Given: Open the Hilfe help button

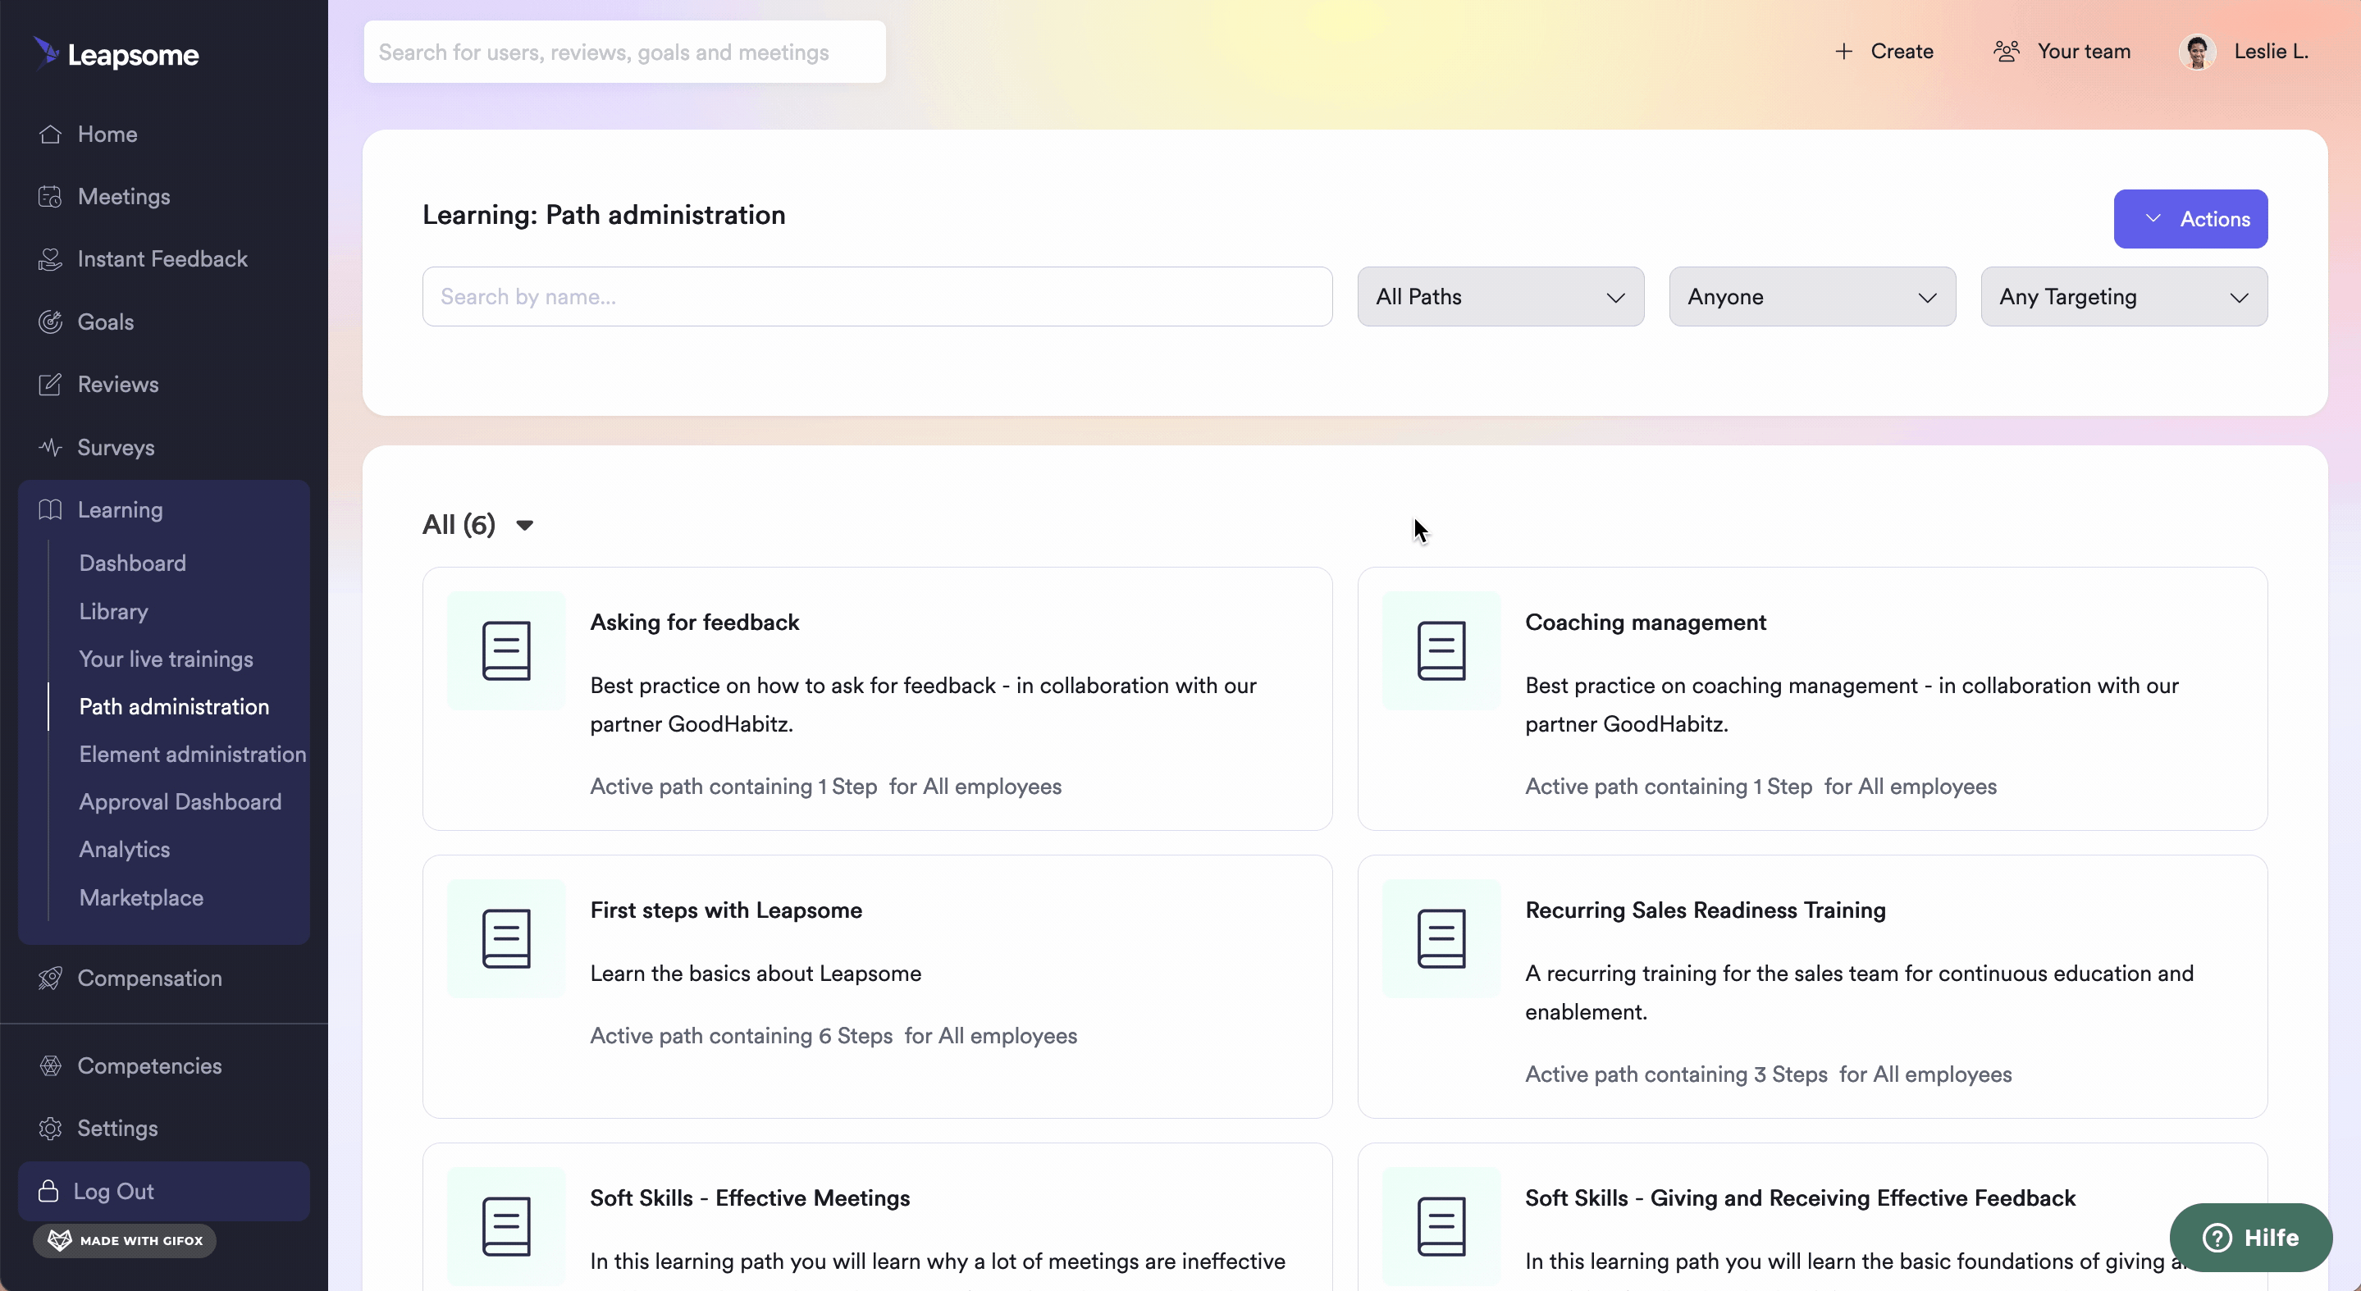Looking at the screenshot, I should coord(2252,1237).
